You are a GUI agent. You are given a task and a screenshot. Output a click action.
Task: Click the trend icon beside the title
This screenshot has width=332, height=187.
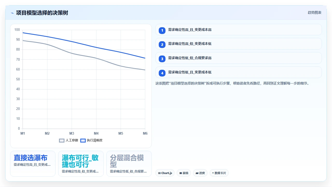pyautogui.click(x=12, y=13)
